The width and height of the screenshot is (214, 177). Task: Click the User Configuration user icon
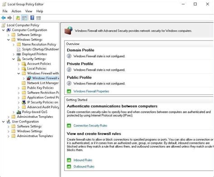9,121
